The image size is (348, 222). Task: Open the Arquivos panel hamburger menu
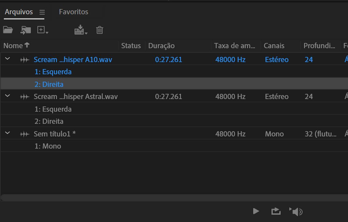(42, 12)
